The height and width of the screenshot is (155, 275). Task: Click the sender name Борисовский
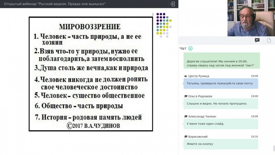198,136
